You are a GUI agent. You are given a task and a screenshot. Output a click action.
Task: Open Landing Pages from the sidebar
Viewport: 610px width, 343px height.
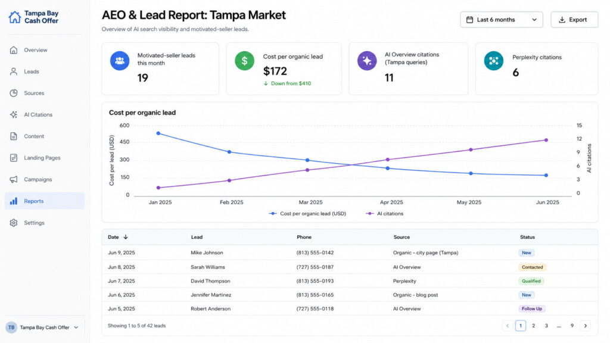tap(44, 158)
